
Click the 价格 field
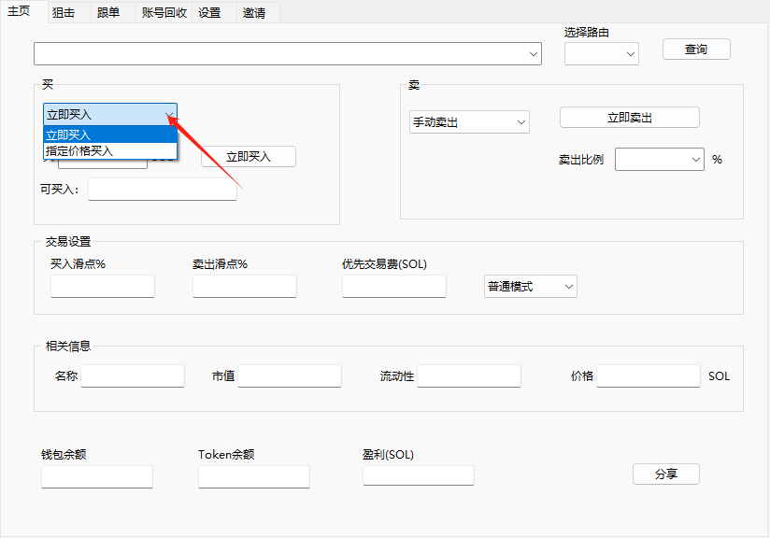tap(649, 376)
